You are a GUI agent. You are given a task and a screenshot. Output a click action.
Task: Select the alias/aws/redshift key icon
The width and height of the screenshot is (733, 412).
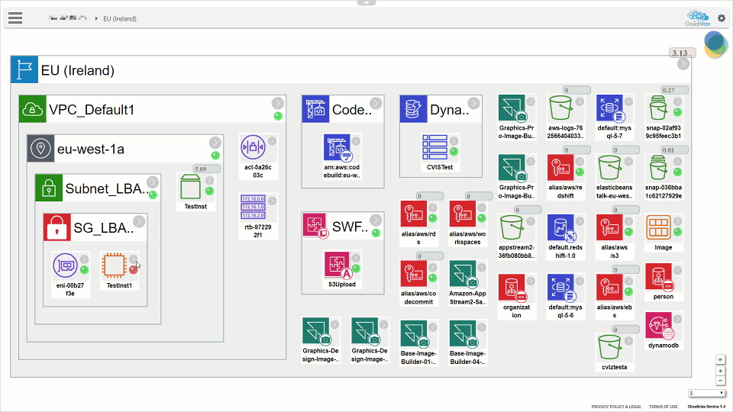coord(560,168)
